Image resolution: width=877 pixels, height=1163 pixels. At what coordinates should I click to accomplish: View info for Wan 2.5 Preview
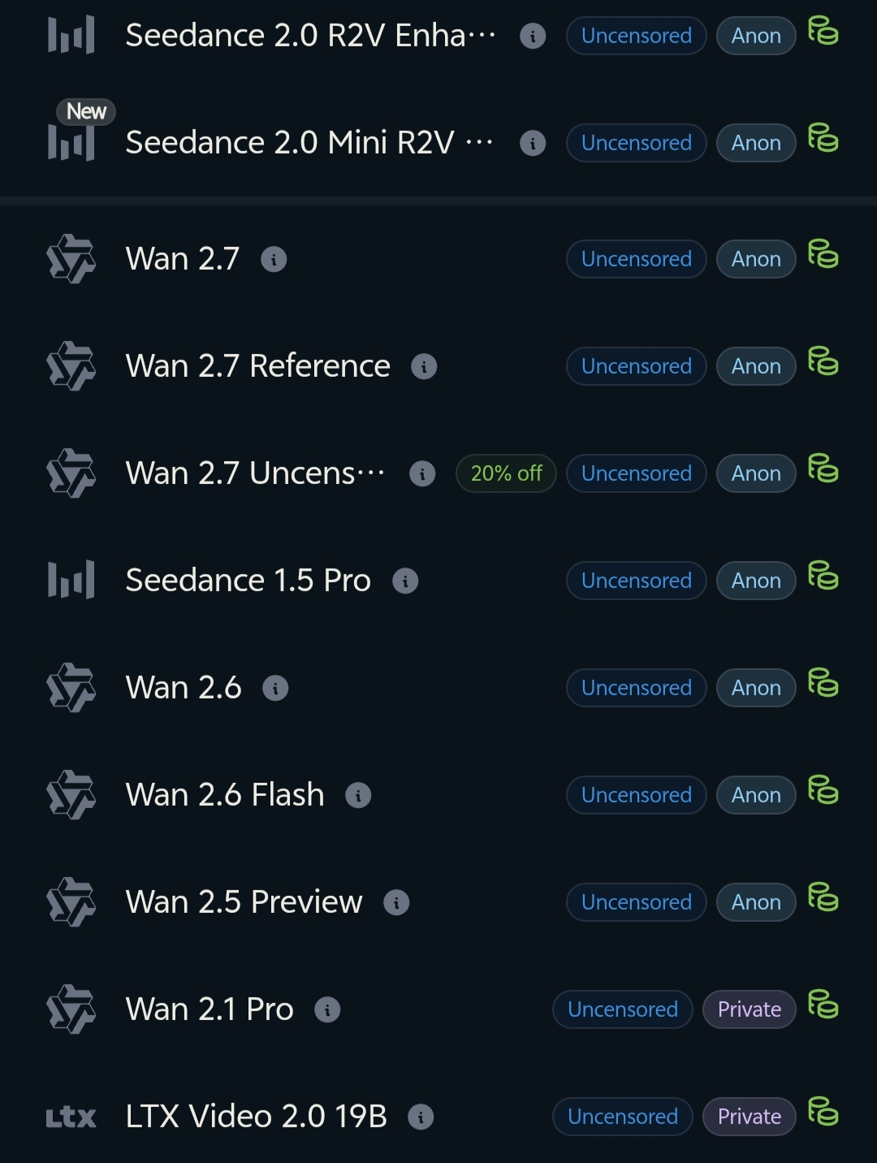[396, 902]
